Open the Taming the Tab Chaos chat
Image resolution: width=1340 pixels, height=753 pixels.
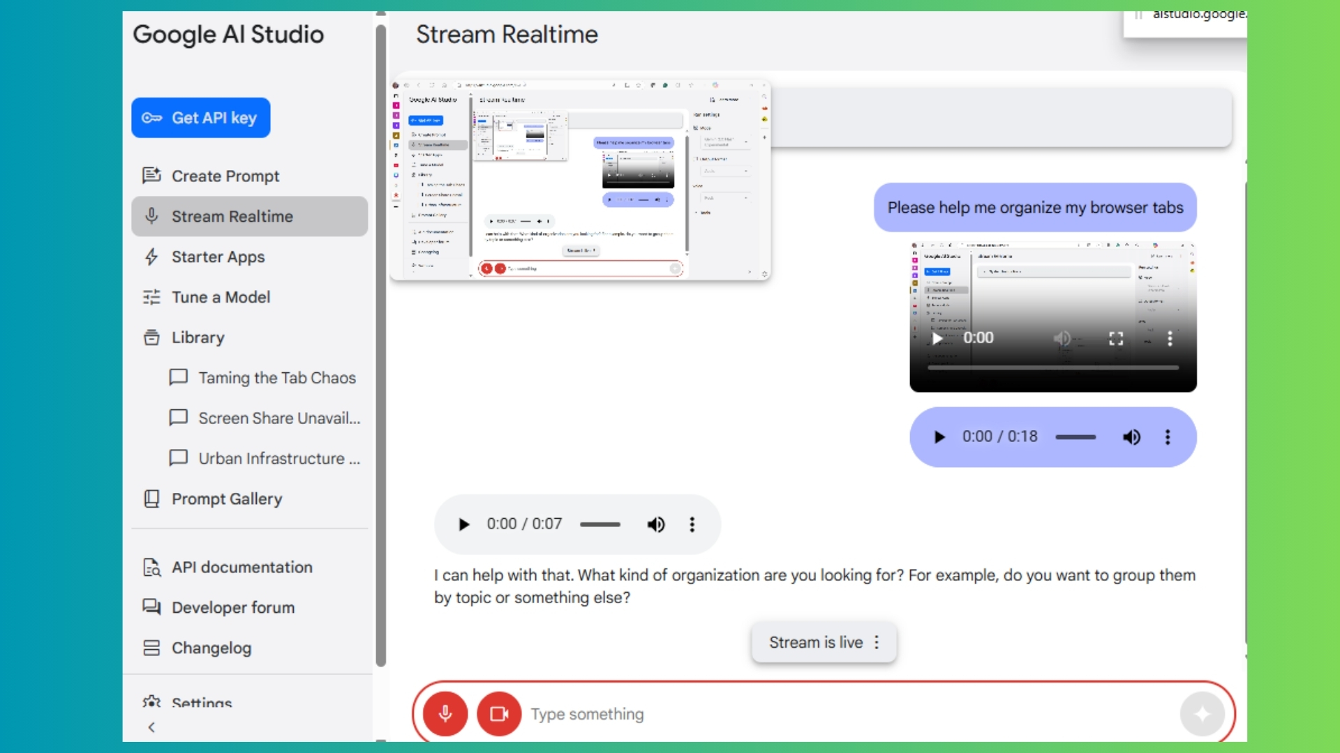276,378
